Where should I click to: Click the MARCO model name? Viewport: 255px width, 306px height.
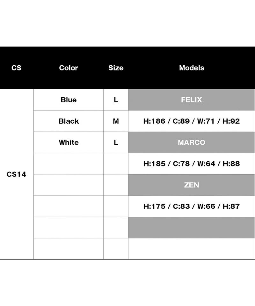pyautogui.click(x=192, y=142)
